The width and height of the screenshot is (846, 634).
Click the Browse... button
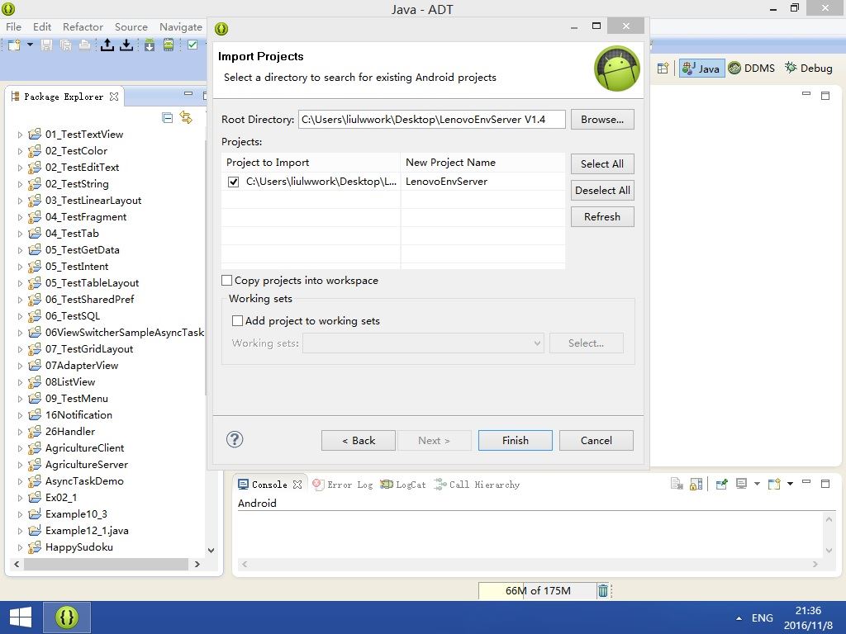[602, 119]
